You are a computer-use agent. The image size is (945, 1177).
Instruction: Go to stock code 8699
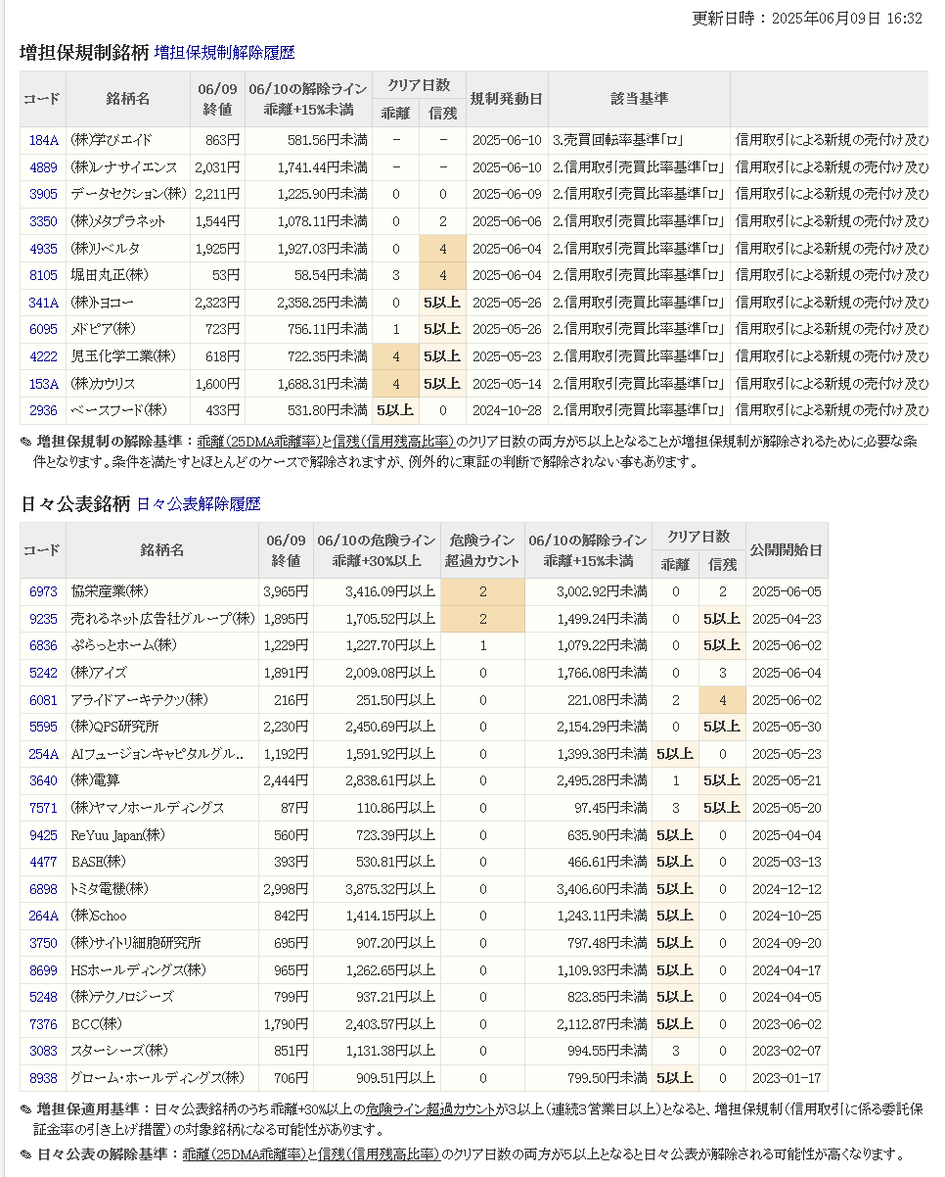coord(43,970)
